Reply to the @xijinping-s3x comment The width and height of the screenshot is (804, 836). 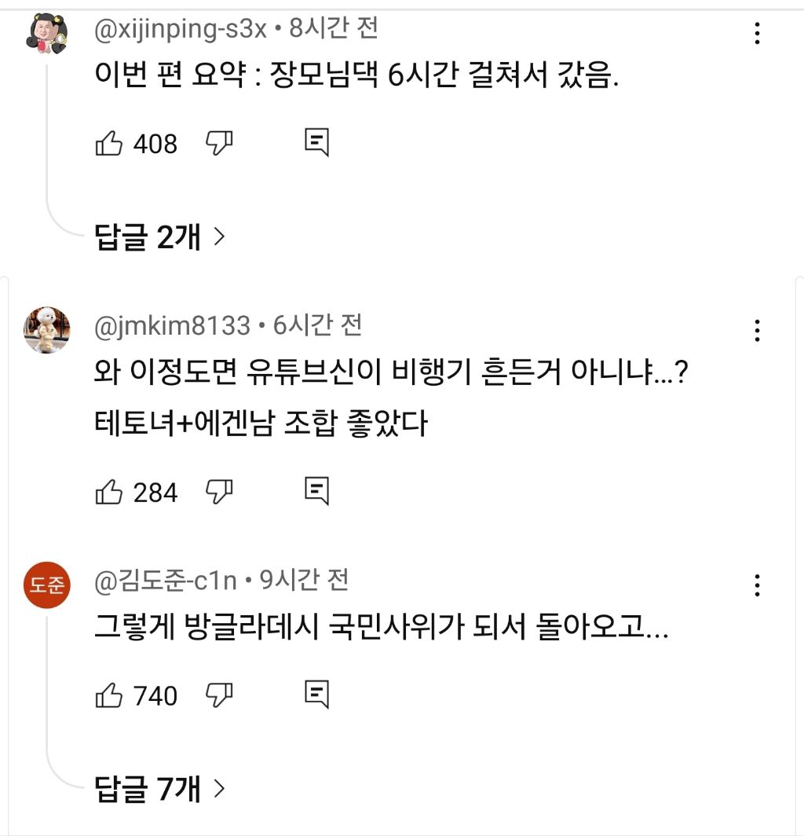pyautogui.click(x=316, y=144)
